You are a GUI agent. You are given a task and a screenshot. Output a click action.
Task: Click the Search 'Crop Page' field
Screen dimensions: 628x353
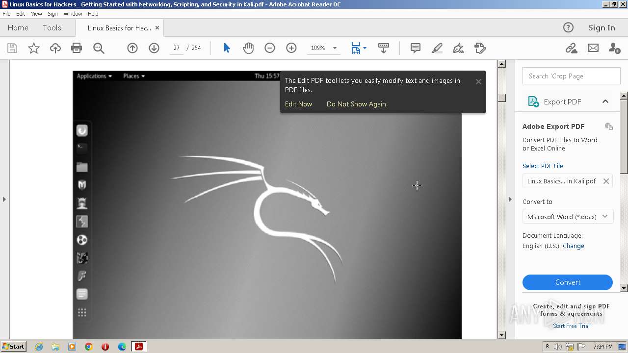coord(572,76)
